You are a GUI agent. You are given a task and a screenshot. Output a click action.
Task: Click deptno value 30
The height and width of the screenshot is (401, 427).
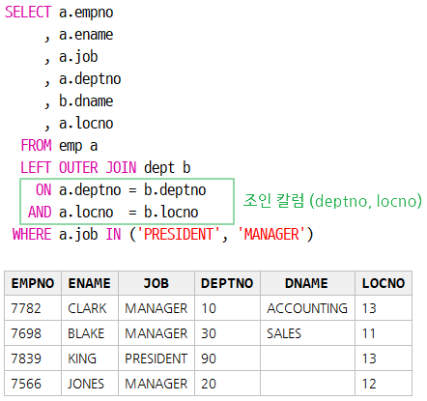click(227, 333)
